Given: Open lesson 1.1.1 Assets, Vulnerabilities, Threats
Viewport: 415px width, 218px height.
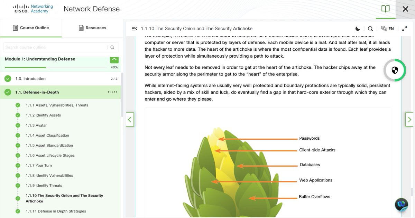Looking at the screenshot, I should click(x=57, y=105).
